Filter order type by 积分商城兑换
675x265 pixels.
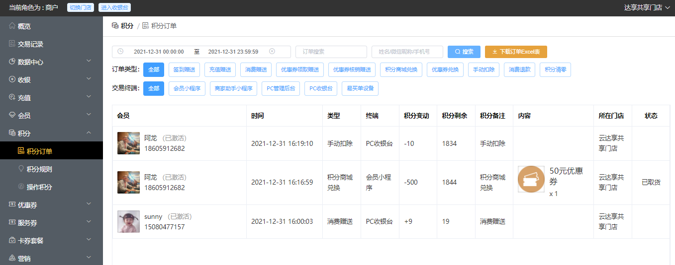coord(401,69)
